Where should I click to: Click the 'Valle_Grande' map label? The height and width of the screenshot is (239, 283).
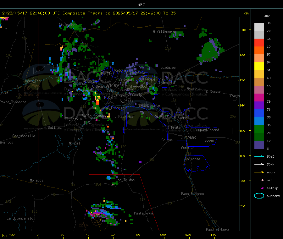coord(93,116)
